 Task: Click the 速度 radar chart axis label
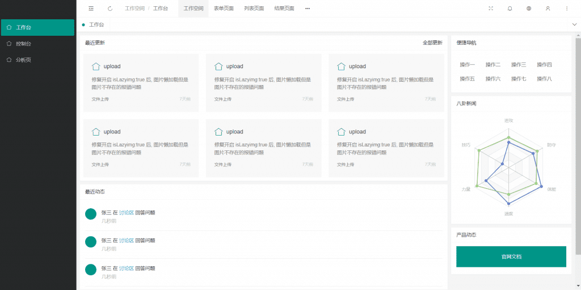(509, 213)
